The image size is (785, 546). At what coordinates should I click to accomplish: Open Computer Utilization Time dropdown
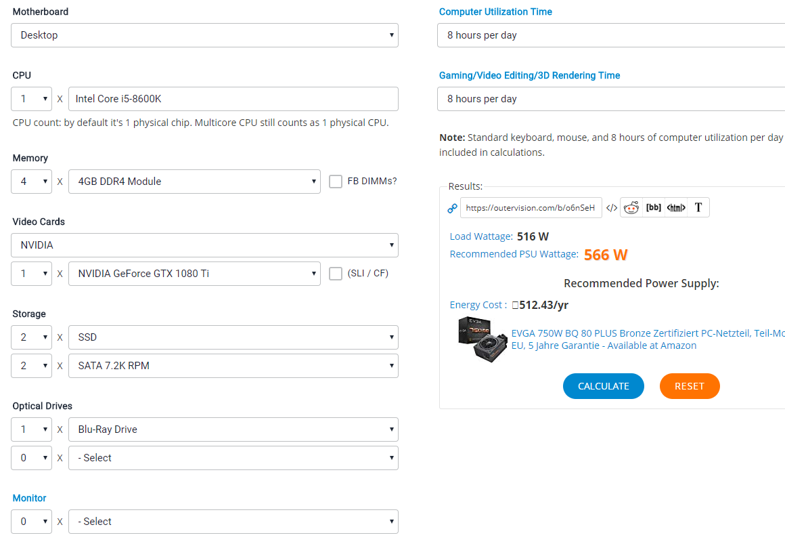tap(611, 35)
